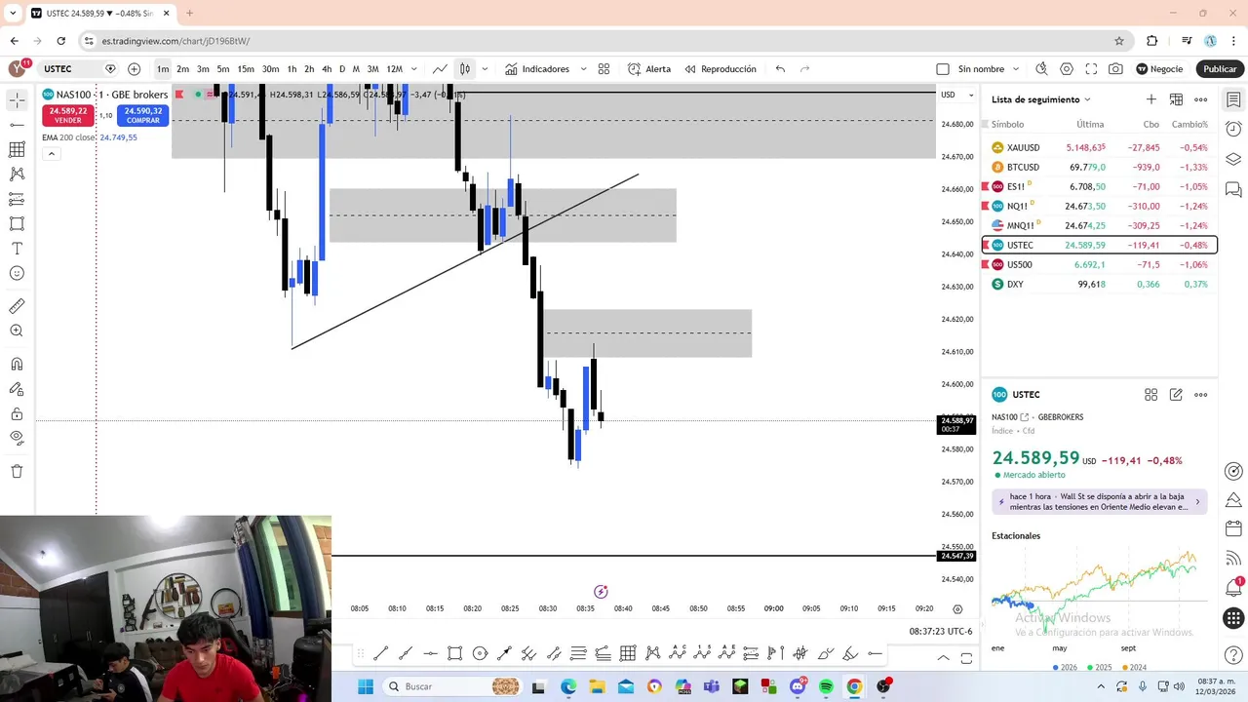Undo the last chart action

point(780,69)
